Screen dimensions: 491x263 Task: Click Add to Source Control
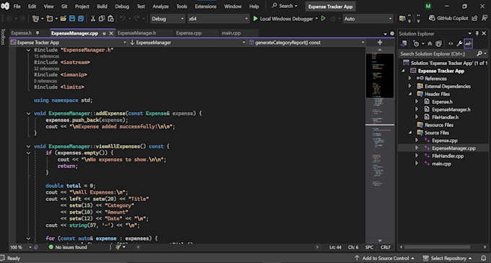(385, 258)
